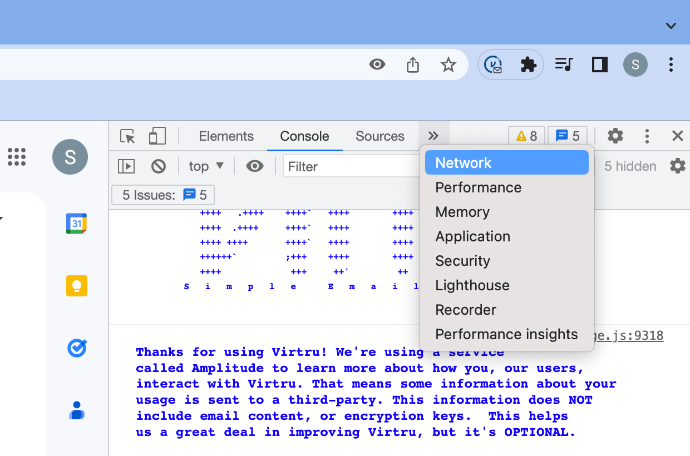The width and height of the screenshot is (690, 456).
Task: Select Lighthouse from the overflow menu
Action: coord(506,285)
